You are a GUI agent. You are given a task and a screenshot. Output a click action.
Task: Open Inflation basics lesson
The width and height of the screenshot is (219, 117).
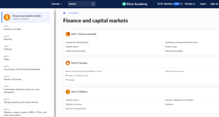coord(72,100)
